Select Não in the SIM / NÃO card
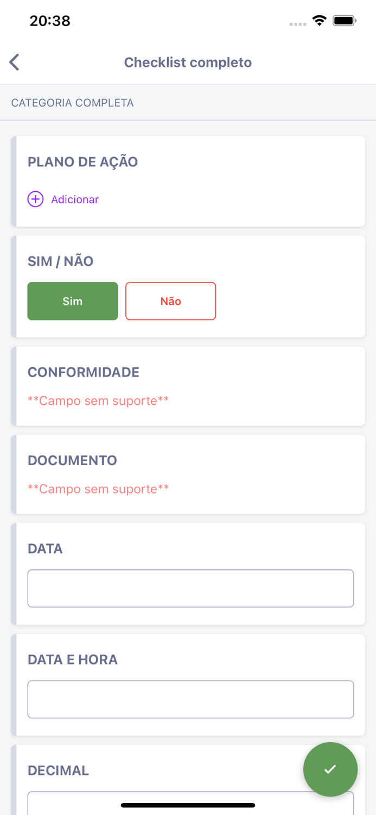 click(x=170, y=301)
